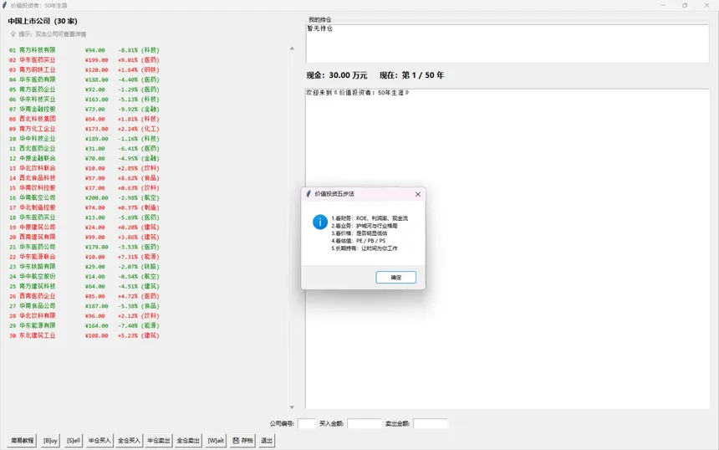Click the blue info icon in dialog
This screenshot has width=719, height=450.
point(319,222)
